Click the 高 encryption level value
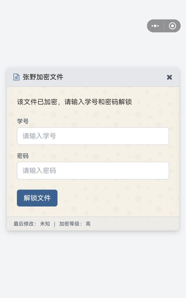Screen dimensions: 186x298 point(88,224)
